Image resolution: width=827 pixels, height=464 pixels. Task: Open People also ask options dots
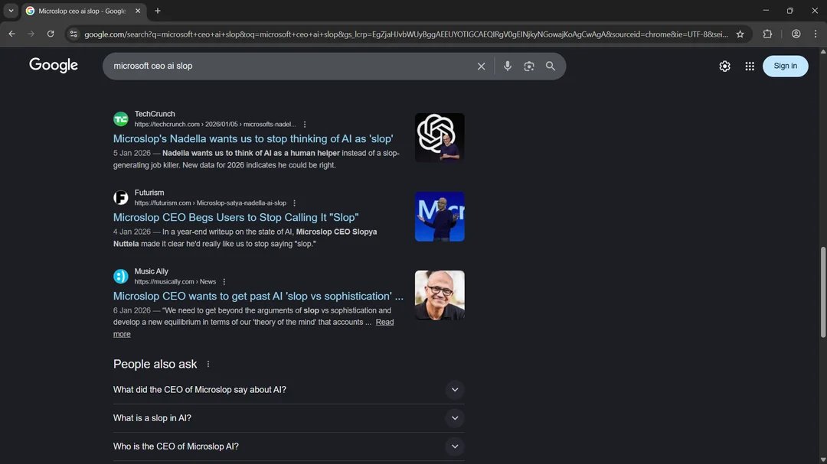click(x=208, y=364)
